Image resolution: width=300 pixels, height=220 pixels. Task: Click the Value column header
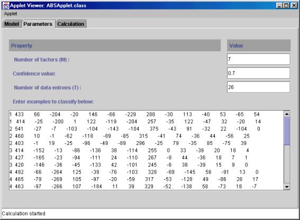pos(259,45)
